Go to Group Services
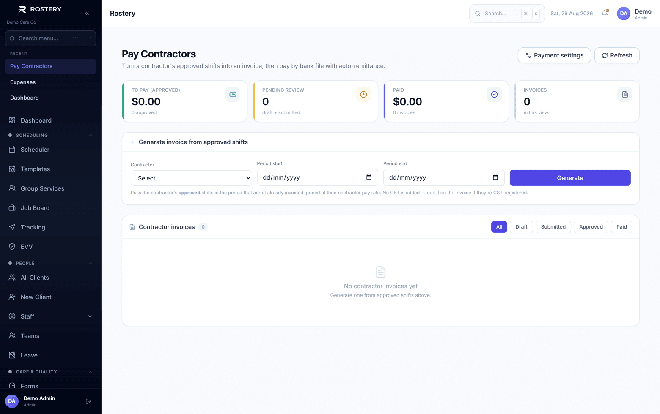 tap(51, 188)
